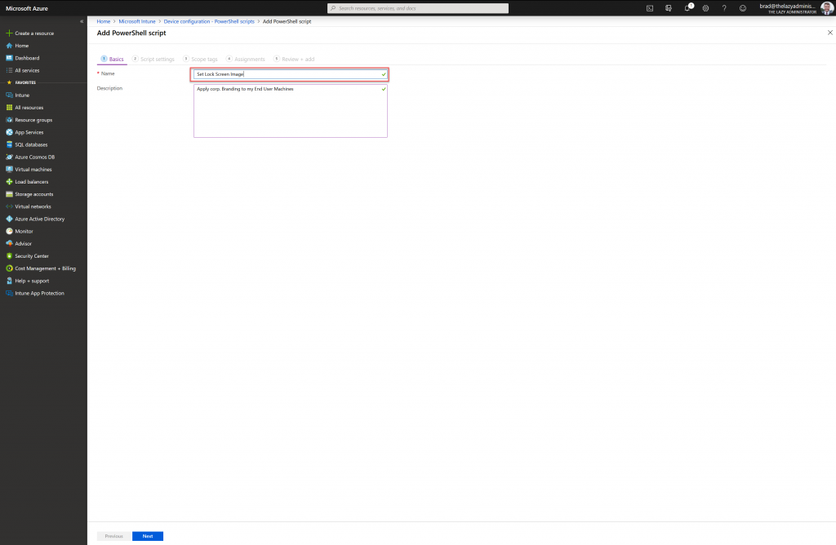Open the Security Center icon
The image size is (836, 545).
(x=9, y=256)
